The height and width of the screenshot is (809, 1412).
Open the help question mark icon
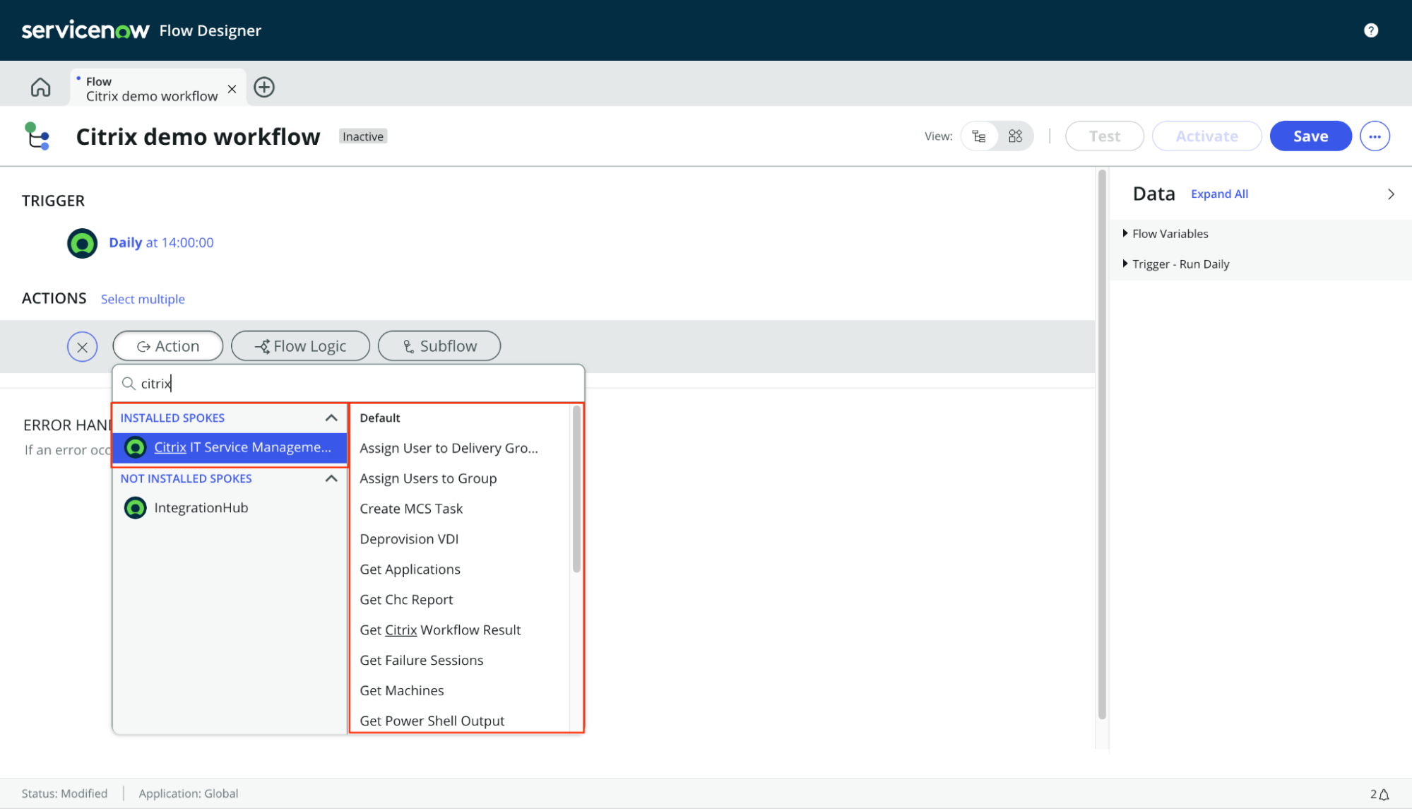(1370, 30)
